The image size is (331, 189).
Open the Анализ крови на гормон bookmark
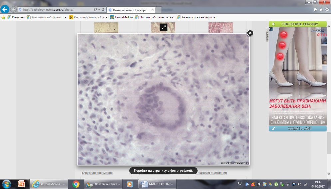tap(197, 17)
